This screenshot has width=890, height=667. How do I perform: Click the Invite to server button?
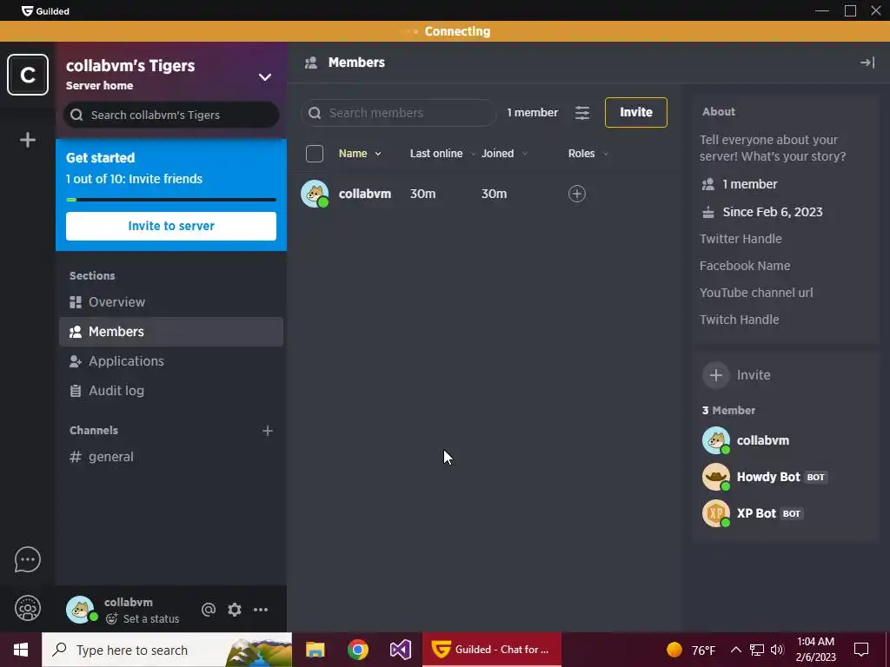pyautogui.click(x=171, y=226)
